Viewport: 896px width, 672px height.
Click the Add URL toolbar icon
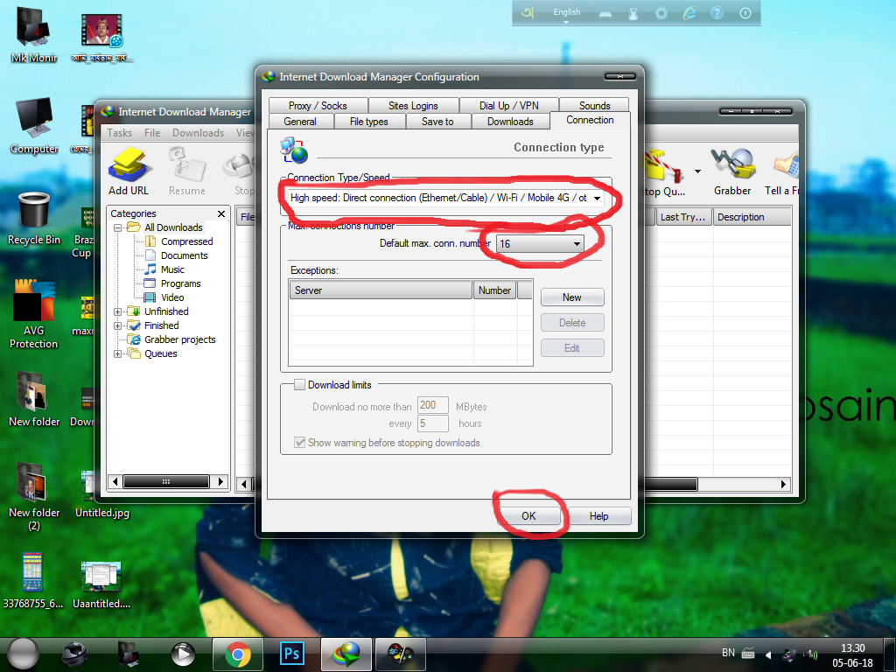129,171
